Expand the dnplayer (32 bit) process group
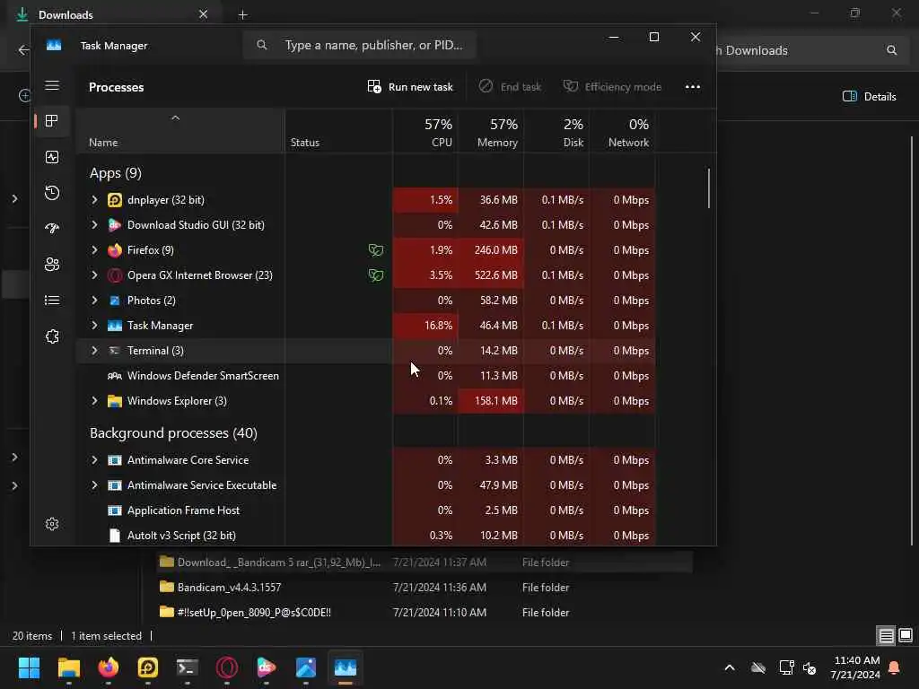Screen dimensions: 919x689 (94, 200)
